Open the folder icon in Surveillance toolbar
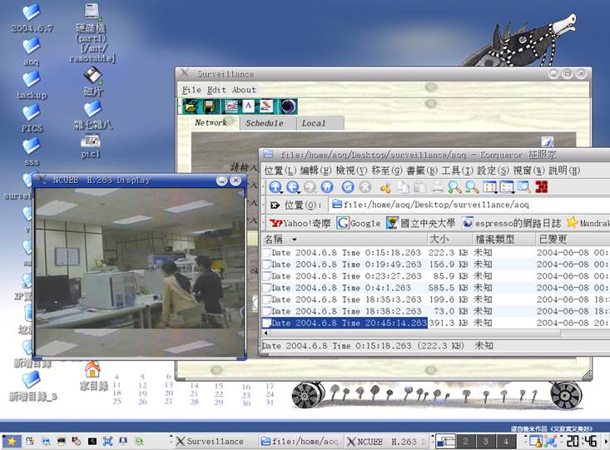The image size is (610, 450). point(191,106)
